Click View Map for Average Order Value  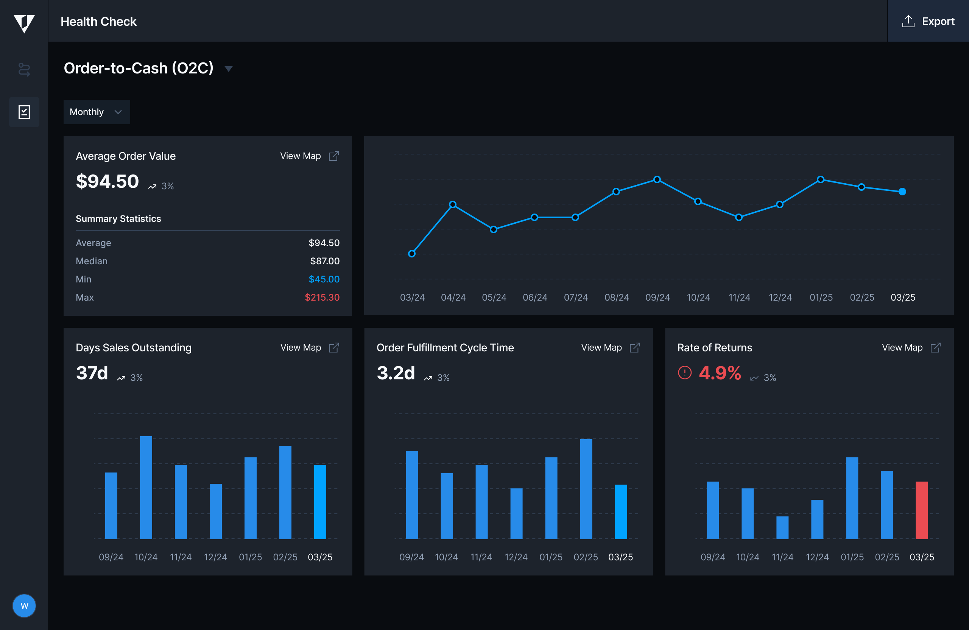click(300, 156)
